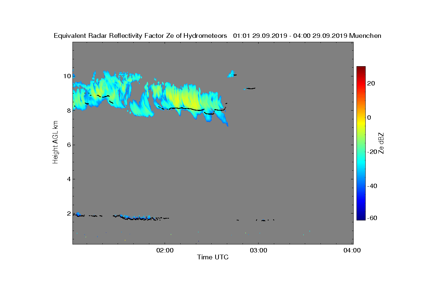Click the colorbar label 0

click(x=369, y=117)
